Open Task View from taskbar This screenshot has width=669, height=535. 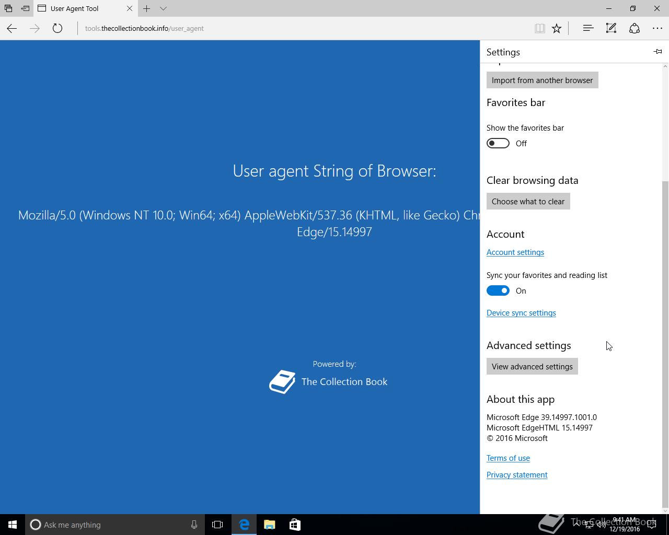click(x=217, y=525)
